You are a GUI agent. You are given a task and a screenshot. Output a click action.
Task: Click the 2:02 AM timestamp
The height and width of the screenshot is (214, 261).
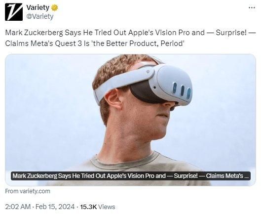[18, 207]
